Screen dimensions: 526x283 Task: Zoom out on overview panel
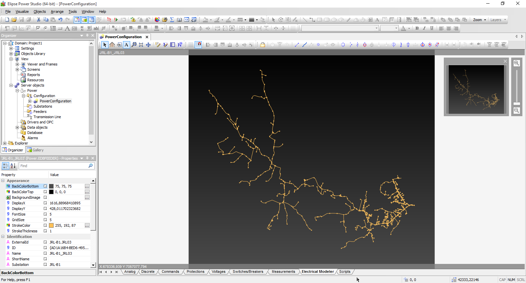tap(517, 111)
